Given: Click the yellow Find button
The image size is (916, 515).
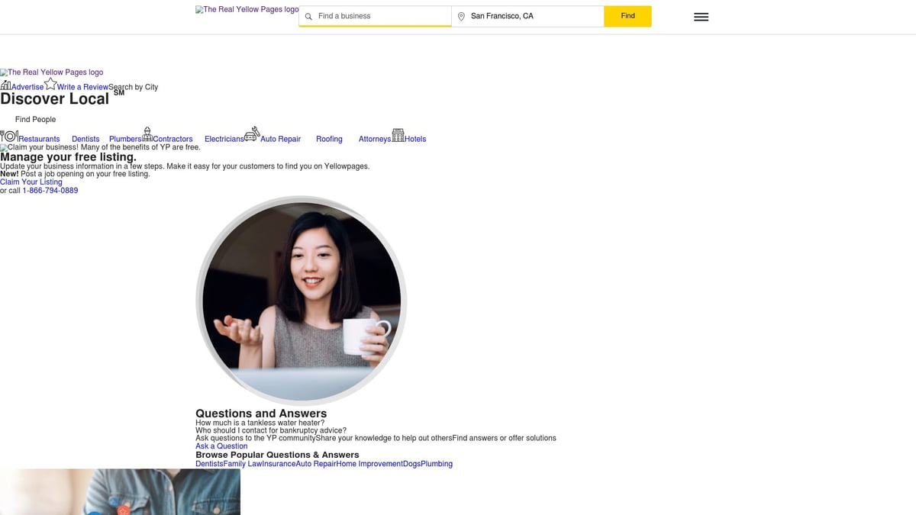Looking at the screenshot, I should [627, 16].
